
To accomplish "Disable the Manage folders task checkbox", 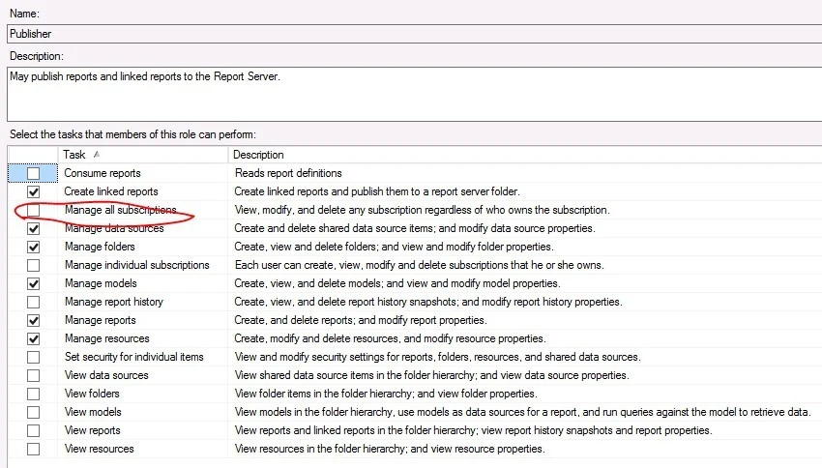I will click(x=34, y=248).
